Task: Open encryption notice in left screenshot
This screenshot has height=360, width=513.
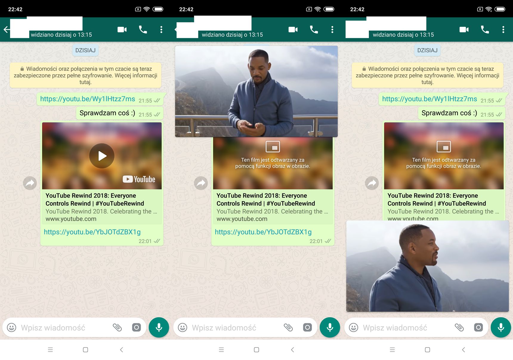Action: (x=85, y=75)
